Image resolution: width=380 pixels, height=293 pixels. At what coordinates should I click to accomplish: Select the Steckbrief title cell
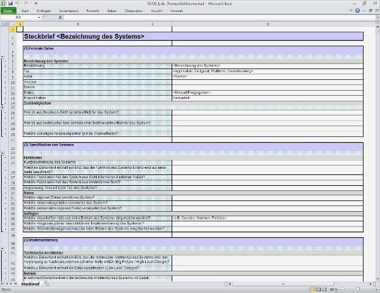click(x=193, y=36)
